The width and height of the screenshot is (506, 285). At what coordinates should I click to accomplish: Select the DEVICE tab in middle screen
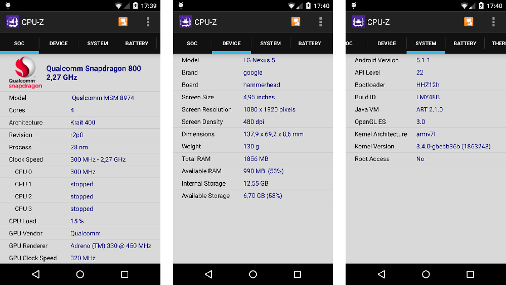tap(231, 43)
